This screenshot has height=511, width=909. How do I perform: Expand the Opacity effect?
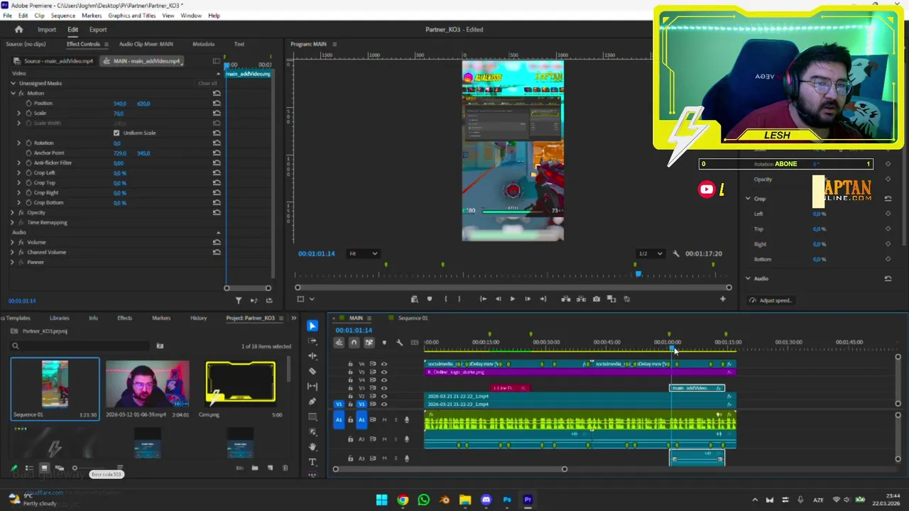click(13, 212)
